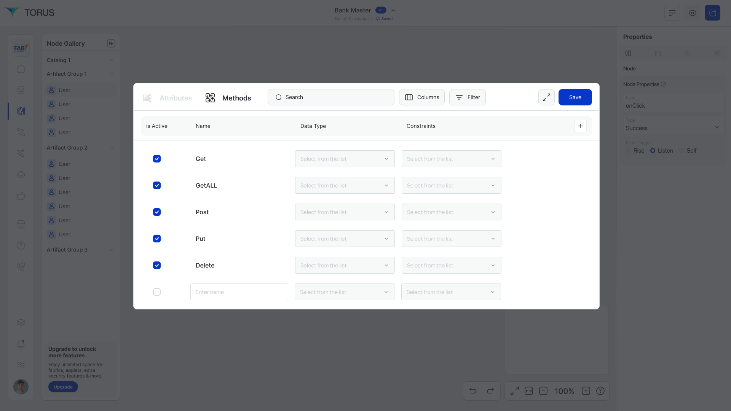Uncheck the Get method checkbox

[x=157, y=159]
